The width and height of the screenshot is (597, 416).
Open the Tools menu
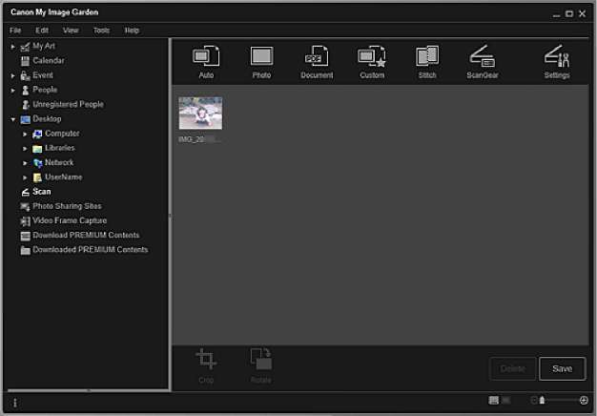click(x=101, y=31)
